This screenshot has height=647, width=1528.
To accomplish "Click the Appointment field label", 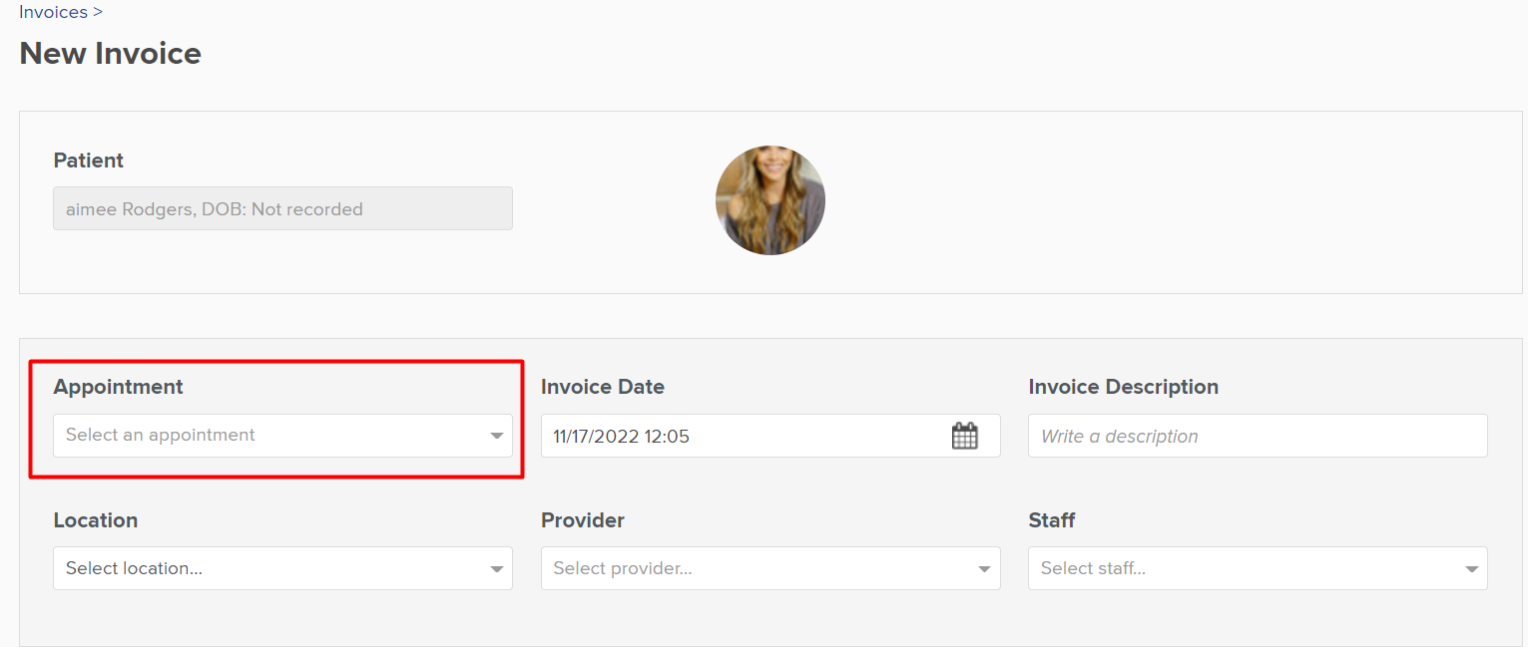I will click(x=119, y=387).
